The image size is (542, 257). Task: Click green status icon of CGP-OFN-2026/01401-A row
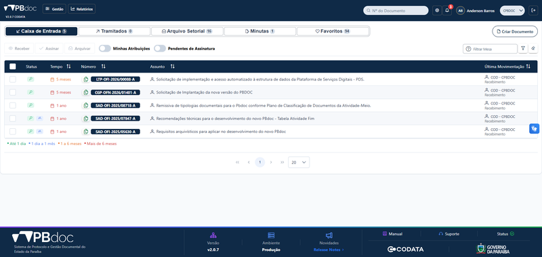30,92
